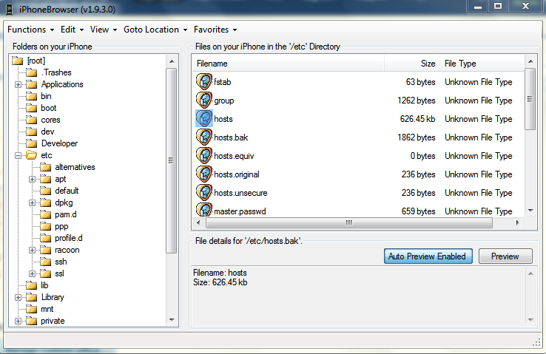
Task: Click the master.passwd file icon
Action: [204, 210]
